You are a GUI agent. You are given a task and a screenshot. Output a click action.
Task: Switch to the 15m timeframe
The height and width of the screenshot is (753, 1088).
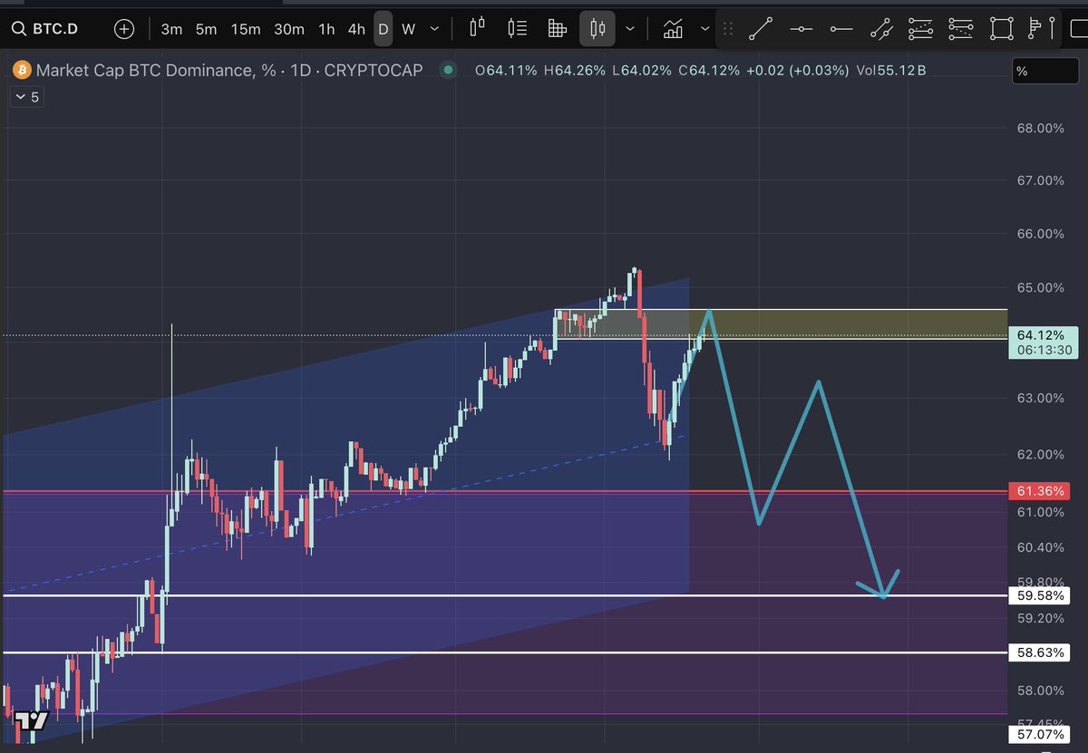(245, 29)
